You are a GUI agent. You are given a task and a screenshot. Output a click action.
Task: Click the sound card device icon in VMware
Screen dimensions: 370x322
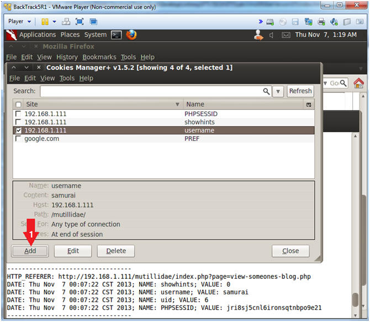[334, 22]
